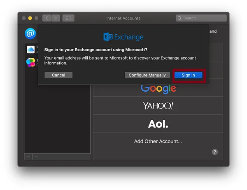Focus the Search field
Image resolution: width=247 pixels, height=190 pixels.
[201, 18]
